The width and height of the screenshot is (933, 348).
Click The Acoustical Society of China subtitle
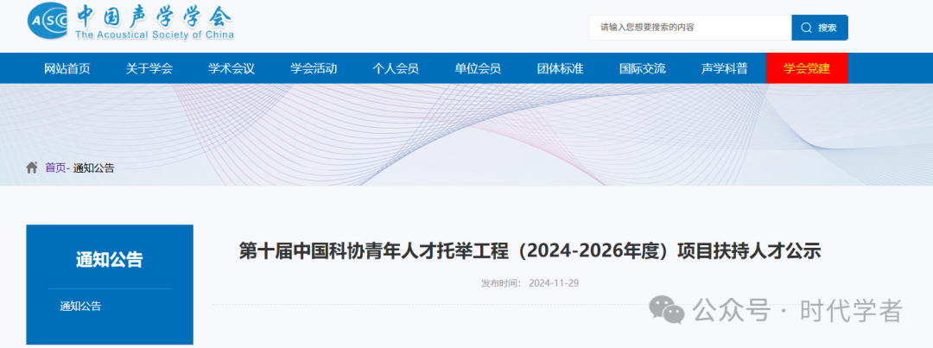[x=154, y=35]
